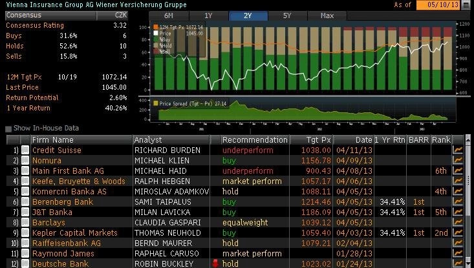Image resolution: width=474 pixels, height=268 pixels.
Task: Click chart icon in J&T Banka row
Action: click(458, 212)
